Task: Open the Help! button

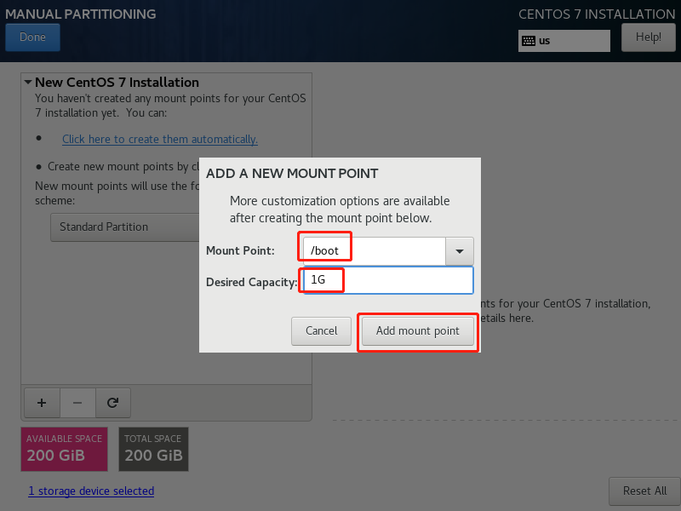Action: (x=649, y=37)
